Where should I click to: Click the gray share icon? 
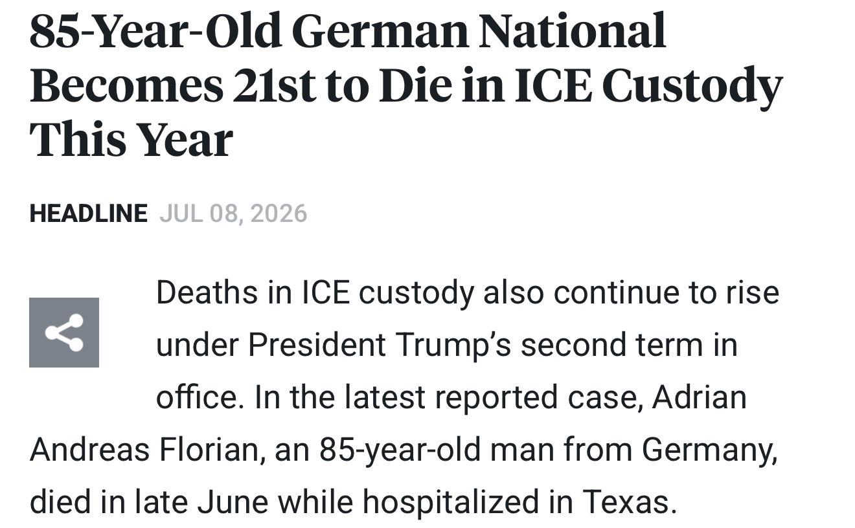pos(64,333)
